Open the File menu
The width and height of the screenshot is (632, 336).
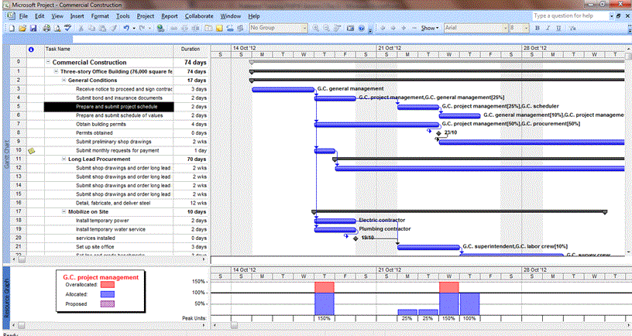coord(23,16)
